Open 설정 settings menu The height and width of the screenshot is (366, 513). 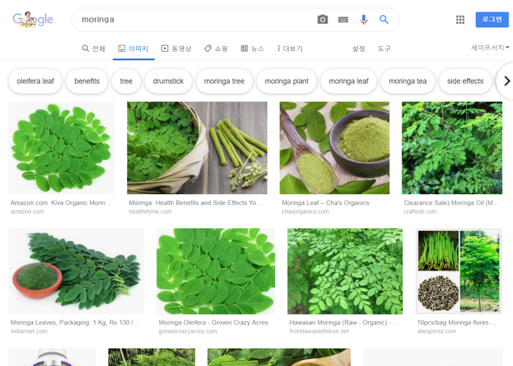[358, 49]
